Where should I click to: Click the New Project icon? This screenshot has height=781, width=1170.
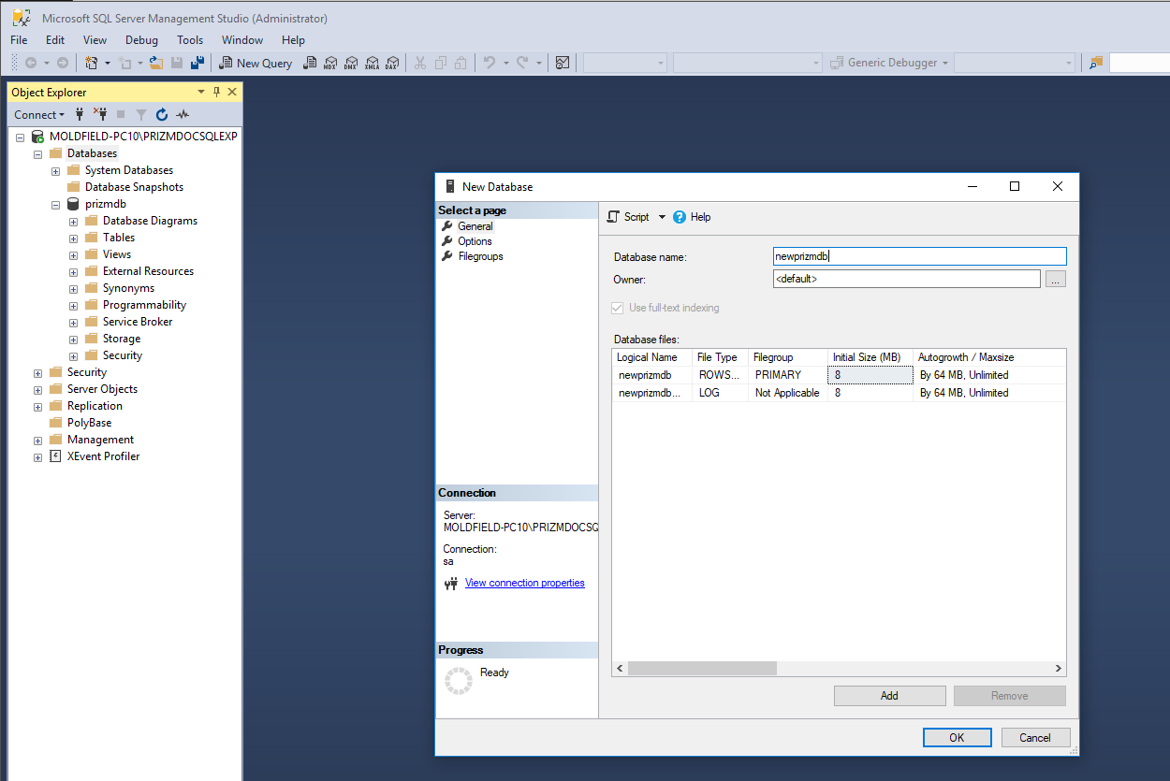[92, 63]
